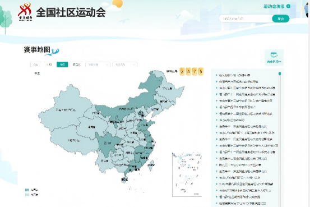Click the South China Sea inset map

pyautogui.click(x=187, y=174)
